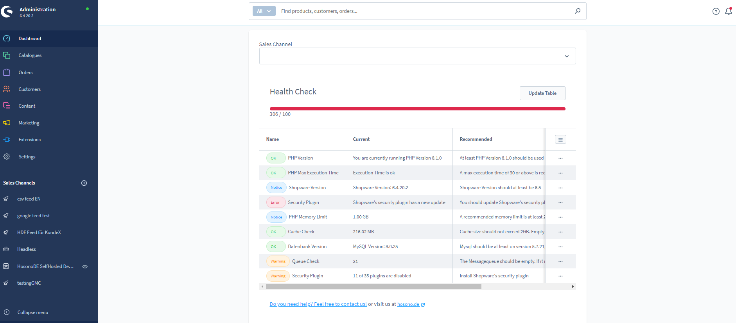Click the Catalogues sidebar icon
736x323 pixels.
point(7,55)
